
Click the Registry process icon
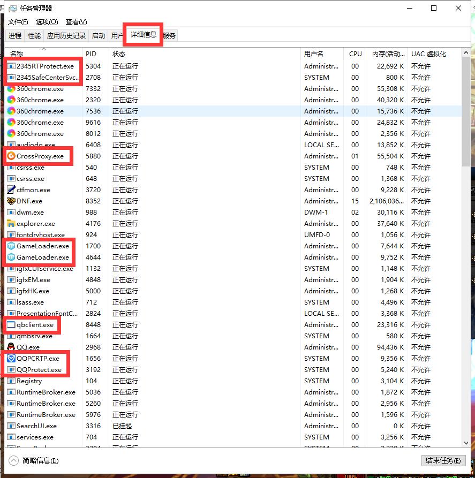tap(11, 381)
